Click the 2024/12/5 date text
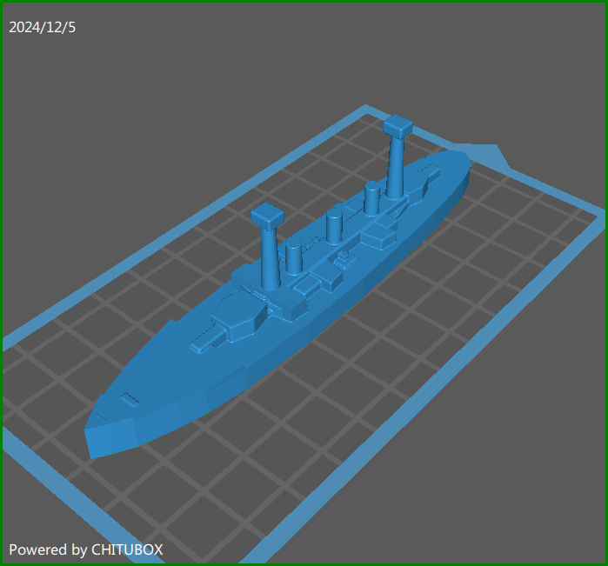The width and height of the screenshot is (608, 566). (x=42, y=27)
